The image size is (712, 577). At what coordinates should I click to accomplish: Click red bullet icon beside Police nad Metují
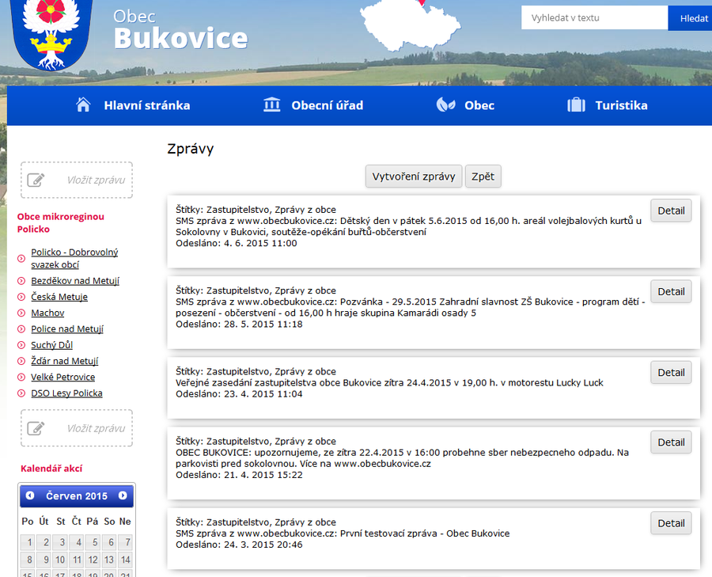(21, 329)
